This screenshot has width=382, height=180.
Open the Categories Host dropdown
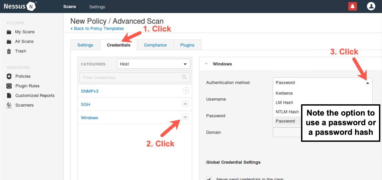coord(153,64)
